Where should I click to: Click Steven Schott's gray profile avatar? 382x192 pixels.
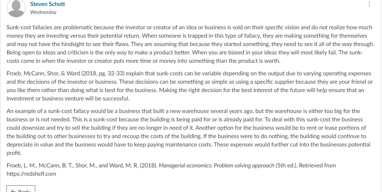click(16, 8)
